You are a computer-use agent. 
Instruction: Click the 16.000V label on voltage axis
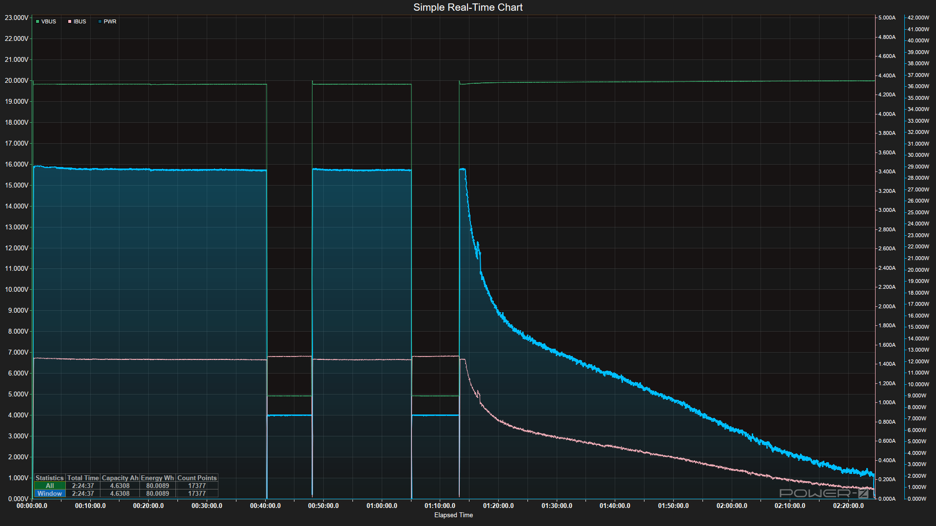(x=17, y=164)
